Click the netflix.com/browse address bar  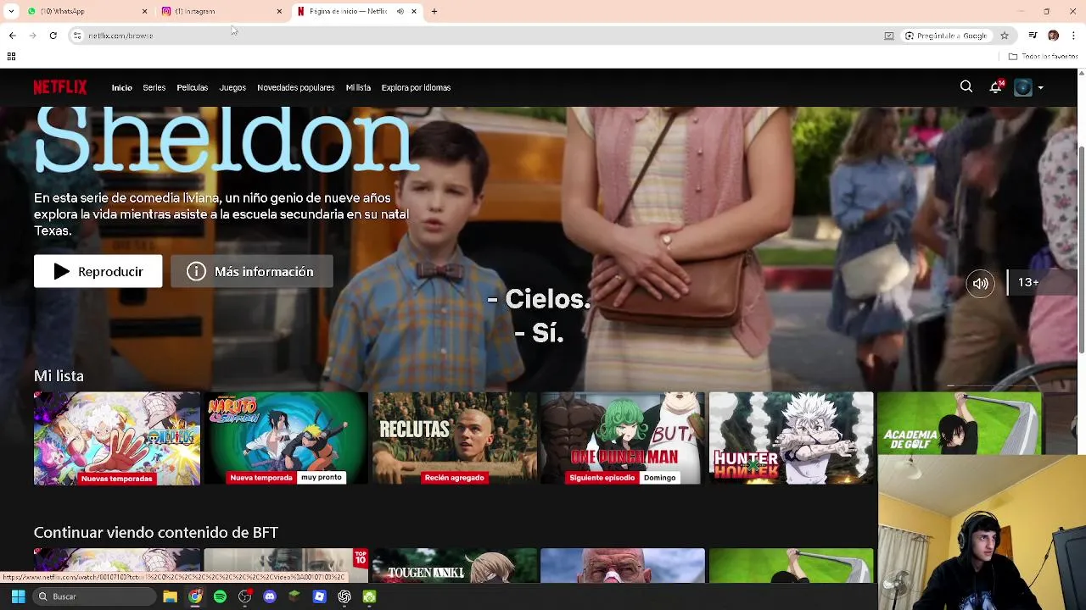tap(475, 36)
